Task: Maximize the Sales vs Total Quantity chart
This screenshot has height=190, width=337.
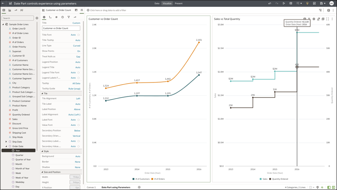Action: (327, 19)
